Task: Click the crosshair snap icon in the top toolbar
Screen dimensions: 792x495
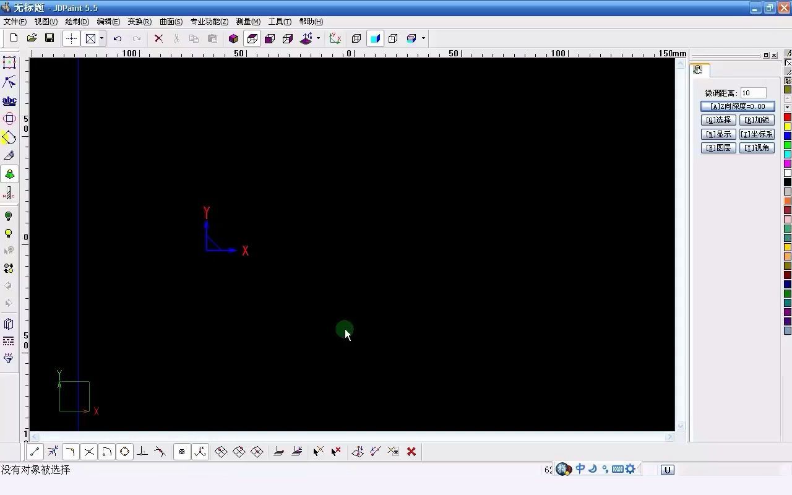Action: click(72, 38)
